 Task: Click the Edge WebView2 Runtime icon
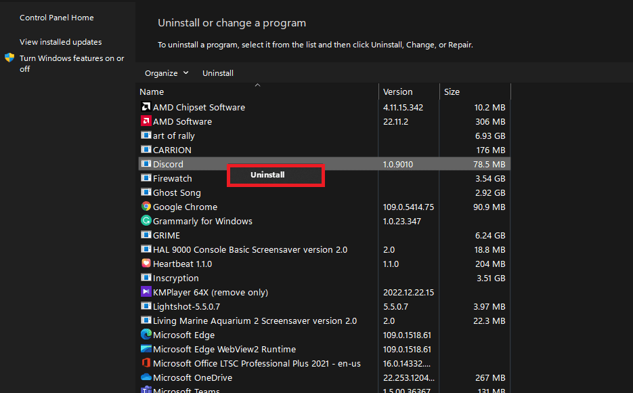[x=146, y=348]
